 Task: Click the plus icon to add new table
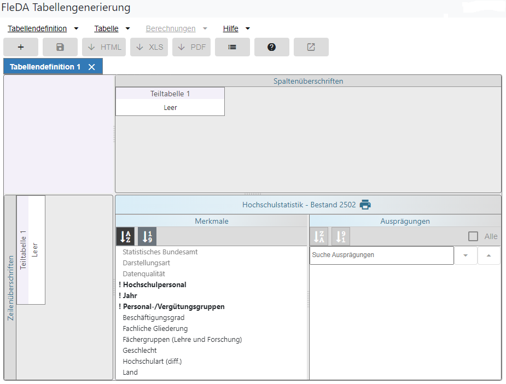pos(21,47)
